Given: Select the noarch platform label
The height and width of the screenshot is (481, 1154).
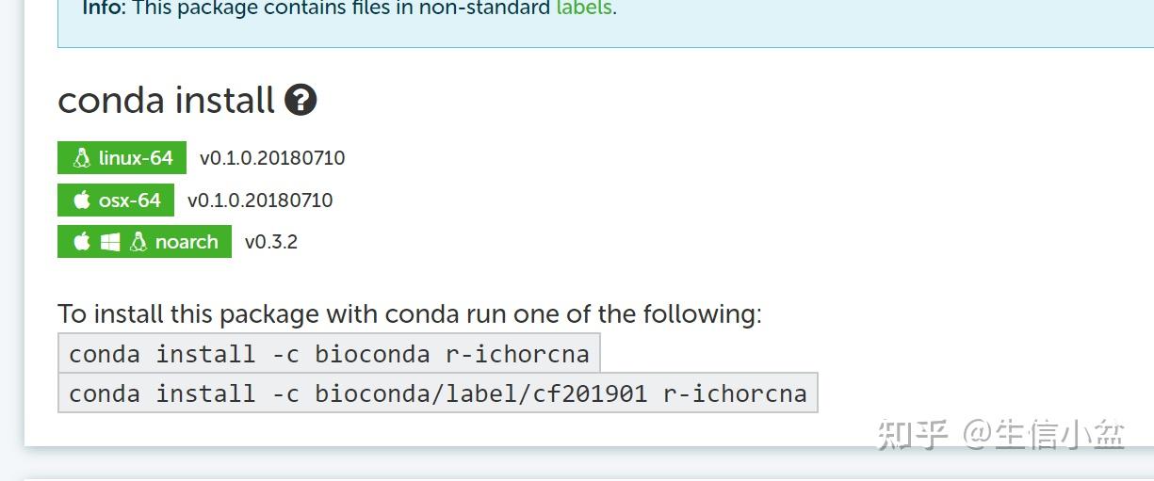Looking at the screenshot, I should click(186, 242).
